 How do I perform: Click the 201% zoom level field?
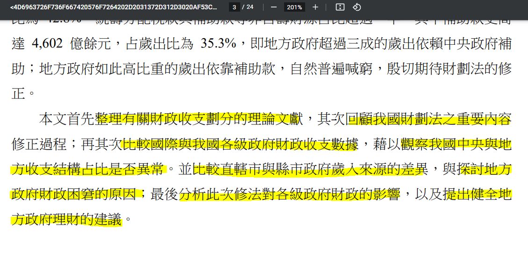click(294, 7)
